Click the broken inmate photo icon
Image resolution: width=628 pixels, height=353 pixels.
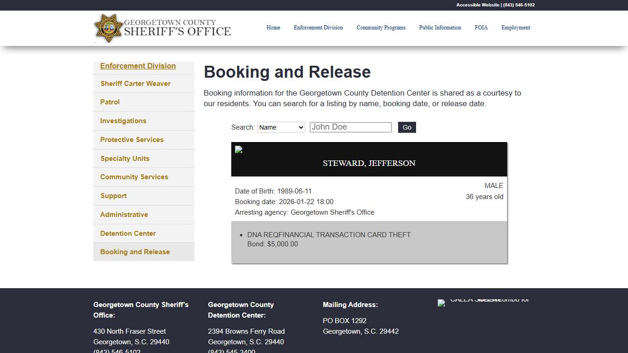[x=238, y=149]
